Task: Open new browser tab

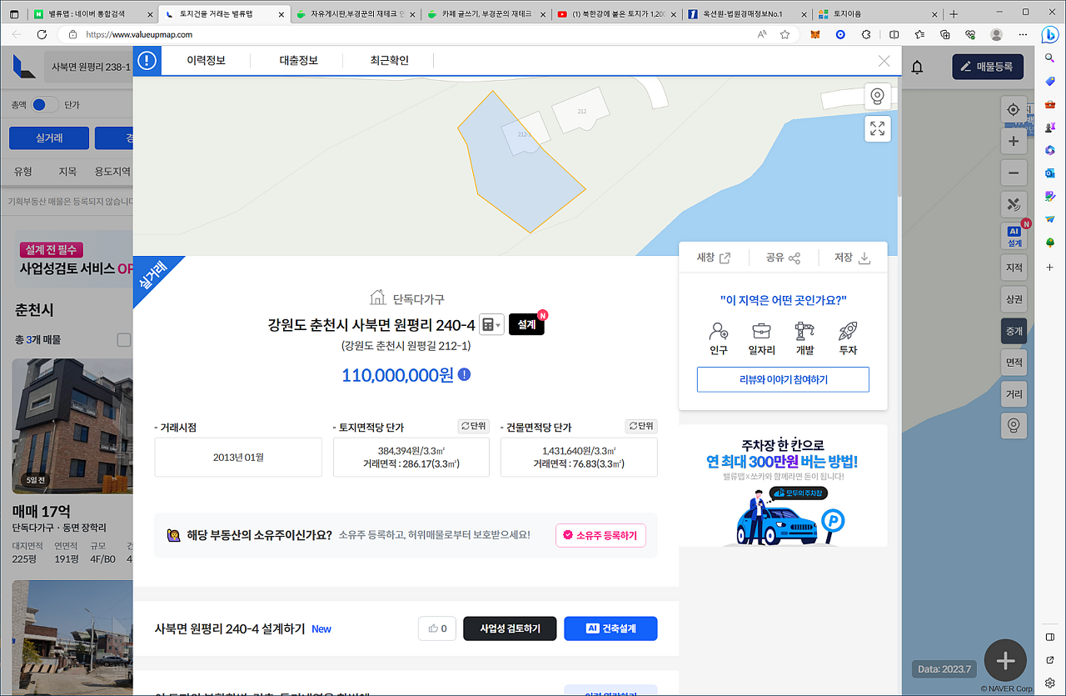Action: (954, 14)
